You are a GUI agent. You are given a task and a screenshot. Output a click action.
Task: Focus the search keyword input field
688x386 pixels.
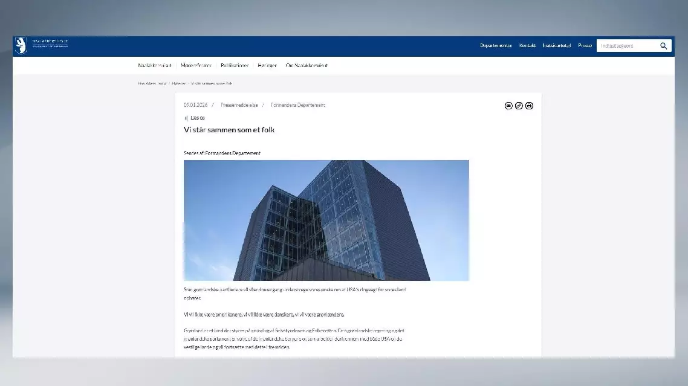click(x=626, y=46)
